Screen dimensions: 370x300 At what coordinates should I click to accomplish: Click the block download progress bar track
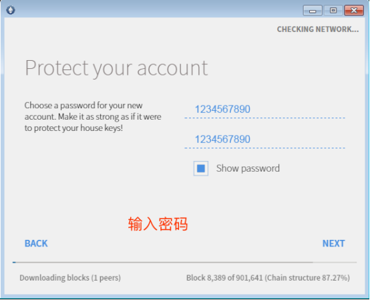click(x=185, y=262)
